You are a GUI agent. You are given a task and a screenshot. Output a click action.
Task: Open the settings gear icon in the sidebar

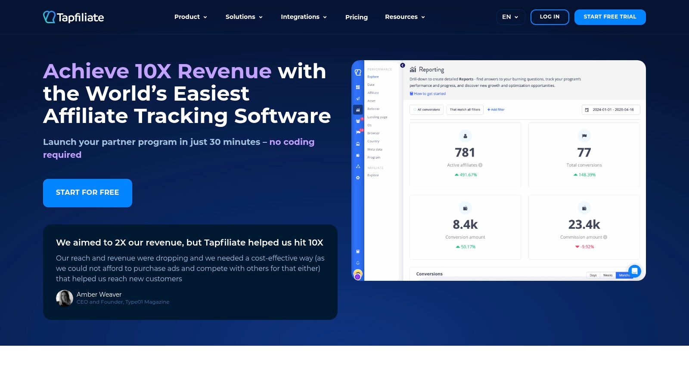pyautogui.click(x=358, y=178)
